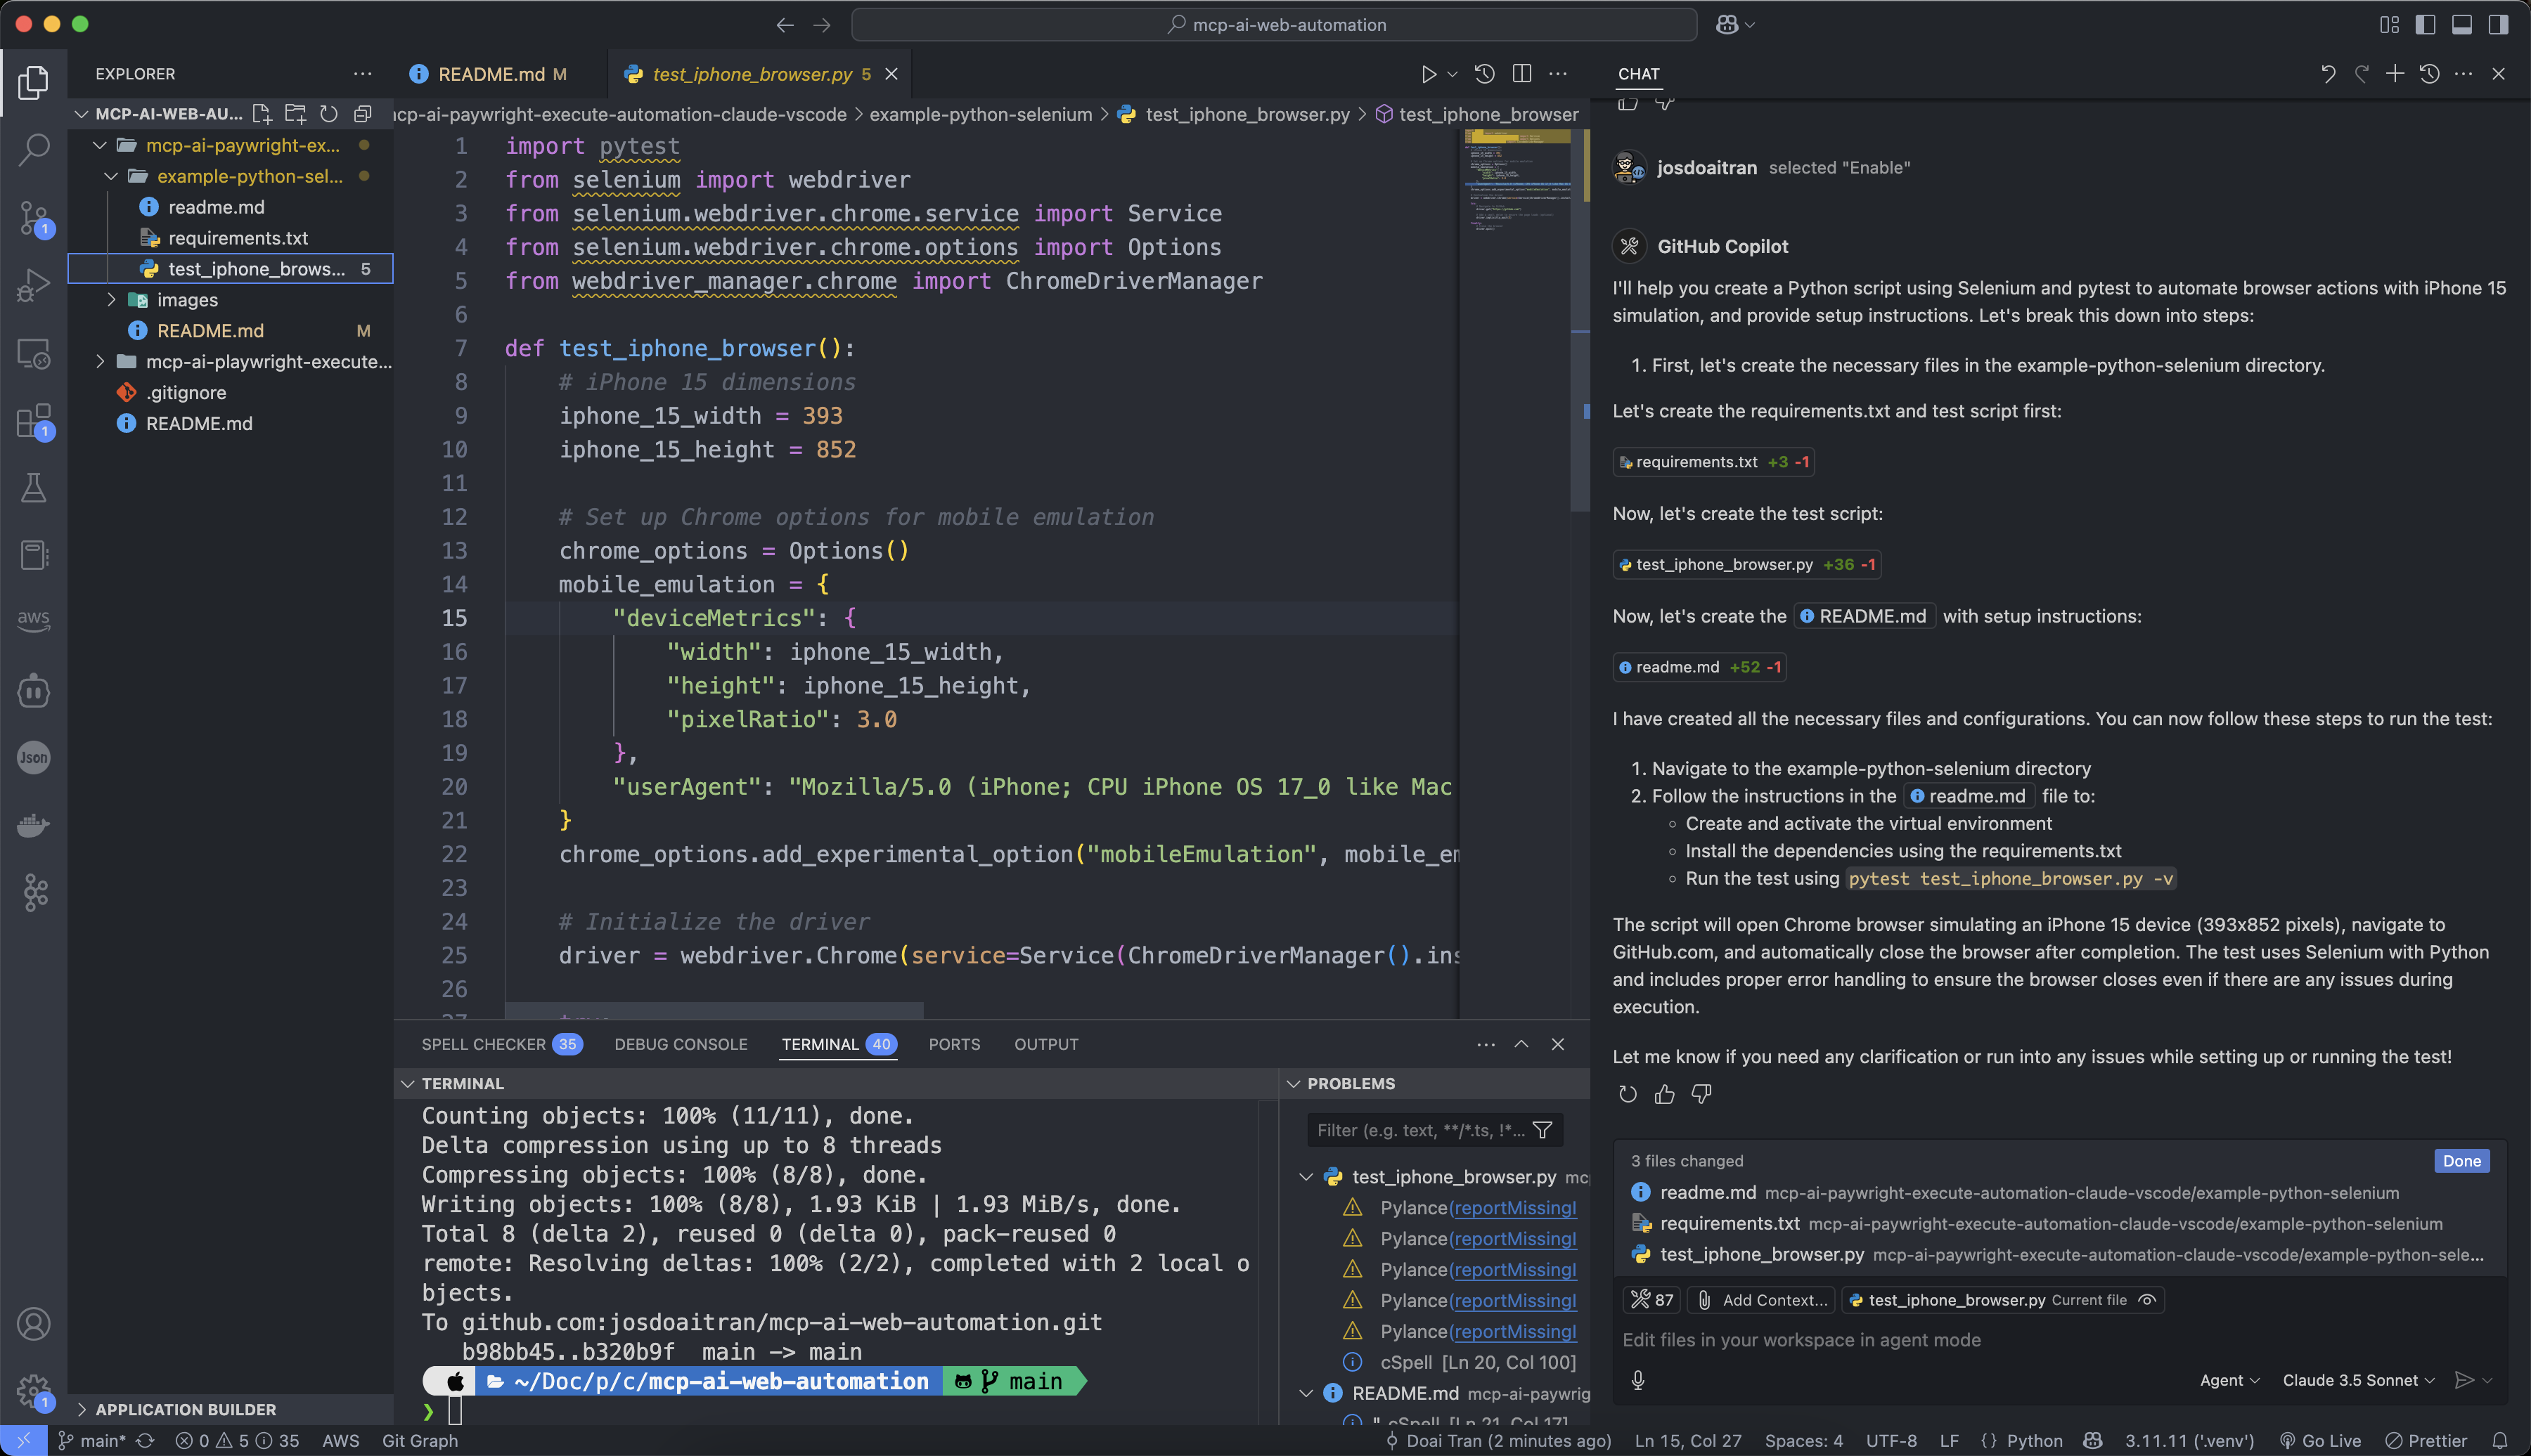Open the Source Control view
2531x1456 pixels.
pos(33,218)
